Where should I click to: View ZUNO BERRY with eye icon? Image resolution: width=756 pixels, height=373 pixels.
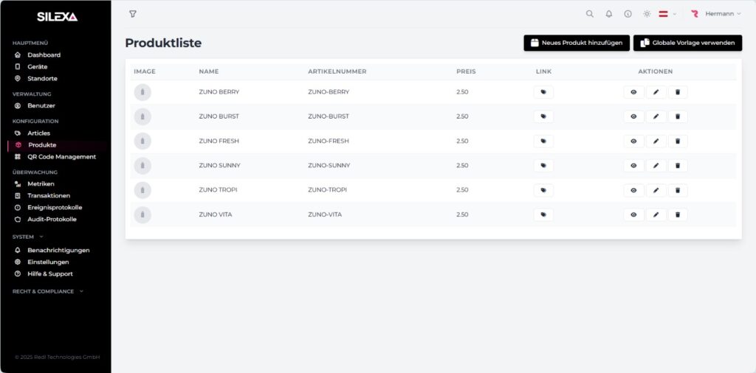[633, 92]
